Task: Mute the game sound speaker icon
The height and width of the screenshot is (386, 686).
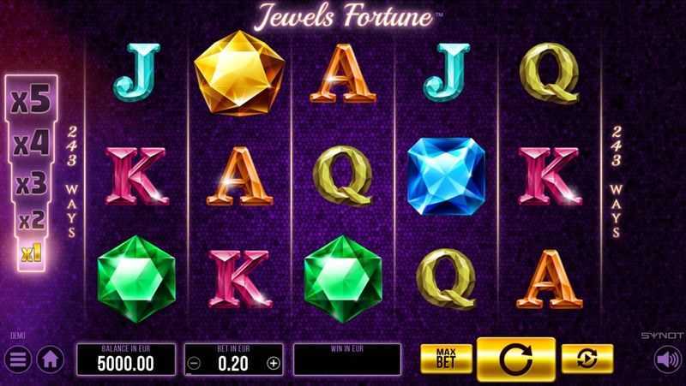Action: (x=668, y=360)
